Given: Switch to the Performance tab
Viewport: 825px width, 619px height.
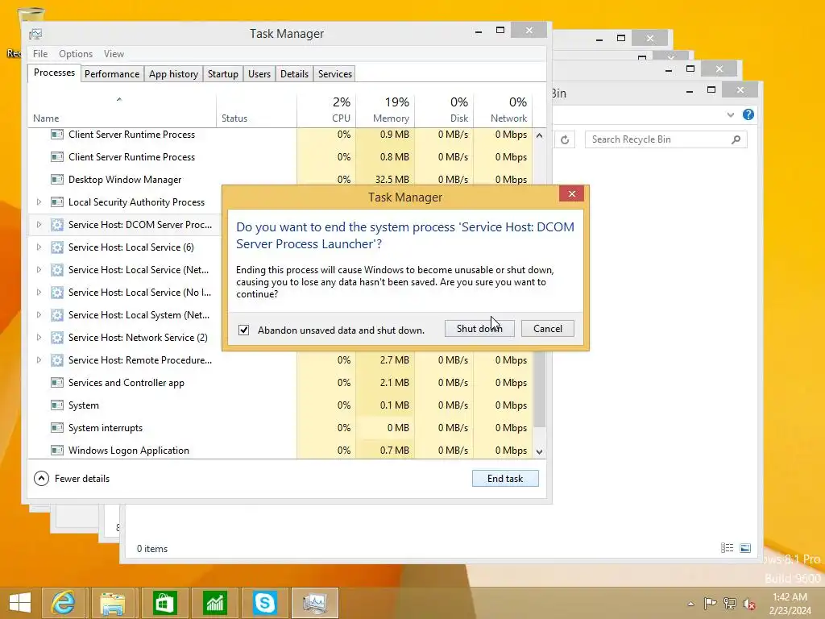Looking at the screenshot, I should tap(112, 73).
